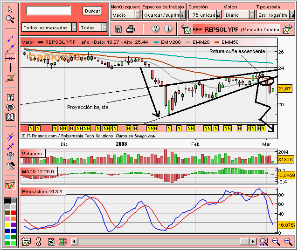The width and height of the screenshot is (298, 251).
Task: Select the short trend line drawing tool
Action: (x=10, y=39)
